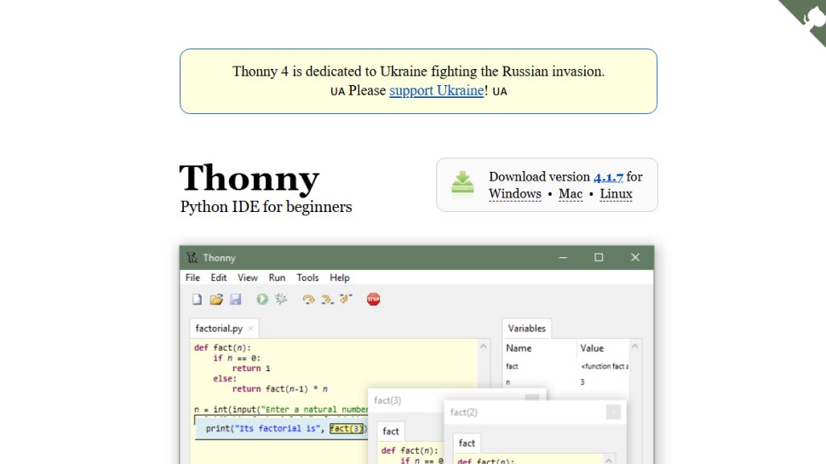The width and height of the screenshot is (826, 464).
Task: Open the Tools menu in Thonny
Action: pyautogui.click(x=307, y=278)
